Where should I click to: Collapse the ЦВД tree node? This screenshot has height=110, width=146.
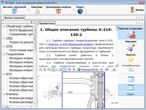(4, 38)
